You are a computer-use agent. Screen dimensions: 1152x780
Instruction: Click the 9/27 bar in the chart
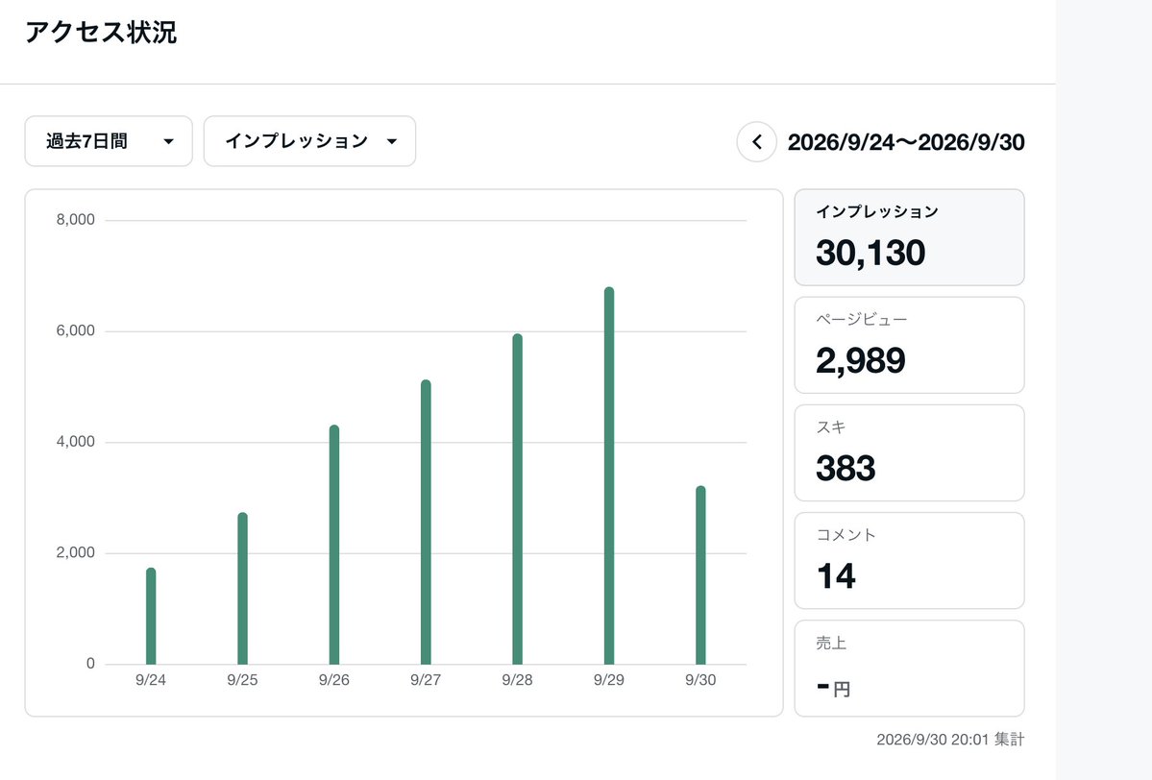pos(427,523)
